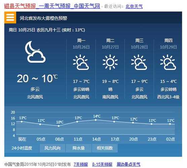Click the 周四 10月29日 forecast column header
The width and height of the screenshot is (187, 168).
(x=168, y=44)
